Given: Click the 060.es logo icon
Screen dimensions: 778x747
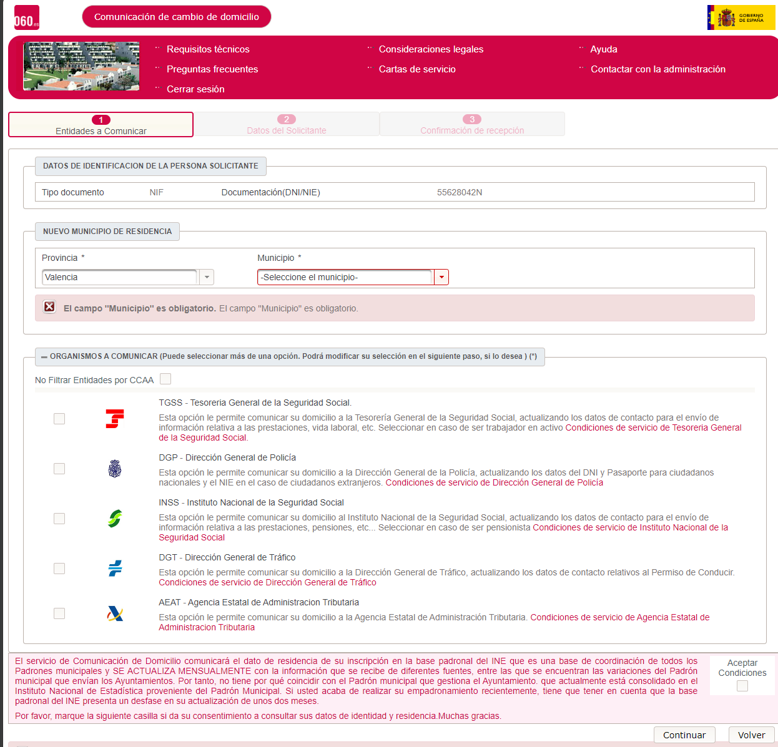Looking at the screenshot, I should pyautogui.click(x=26, y=18).
